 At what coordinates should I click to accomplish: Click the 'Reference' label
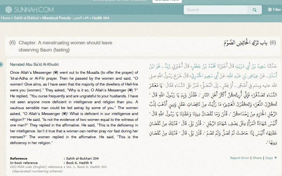[19, 159]
